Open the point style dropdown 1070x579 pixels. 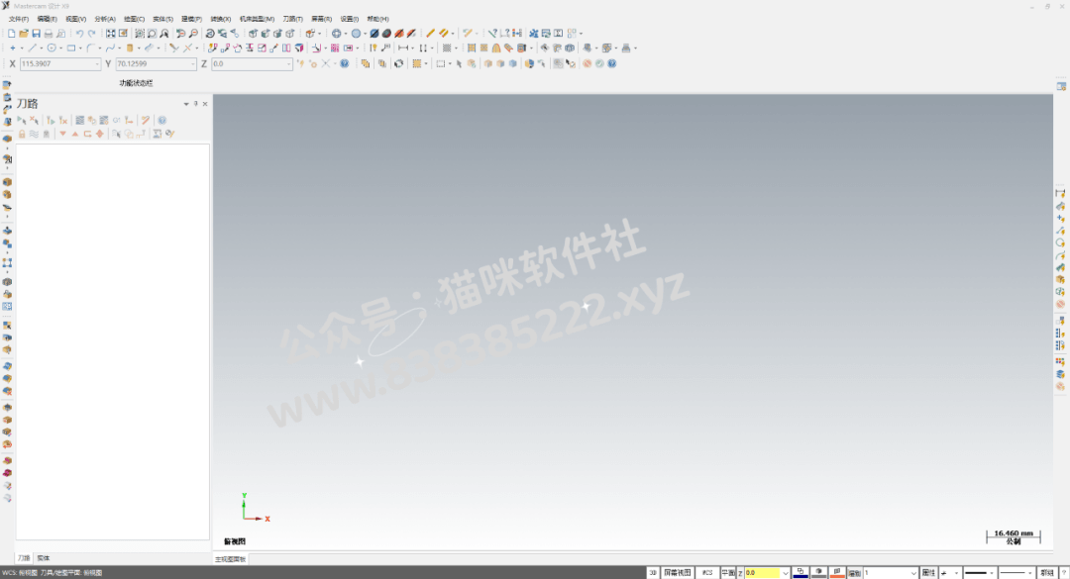point(956,573)
